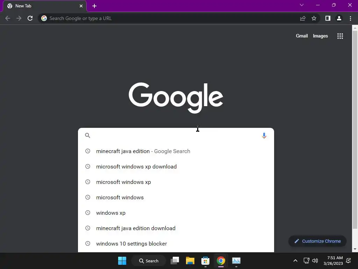Reload the current page
Image resolution: width=358 pixels, height=269 pixels.
(x=30, y=18)
